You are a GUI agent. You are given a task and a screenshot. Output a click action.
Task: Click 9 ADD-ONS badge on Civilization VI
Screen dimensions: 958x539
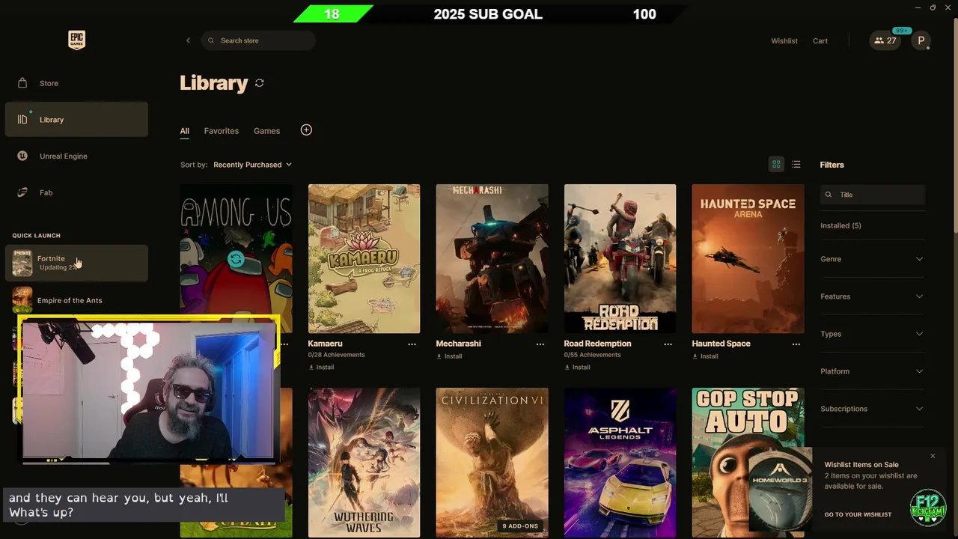coord(520,526)
